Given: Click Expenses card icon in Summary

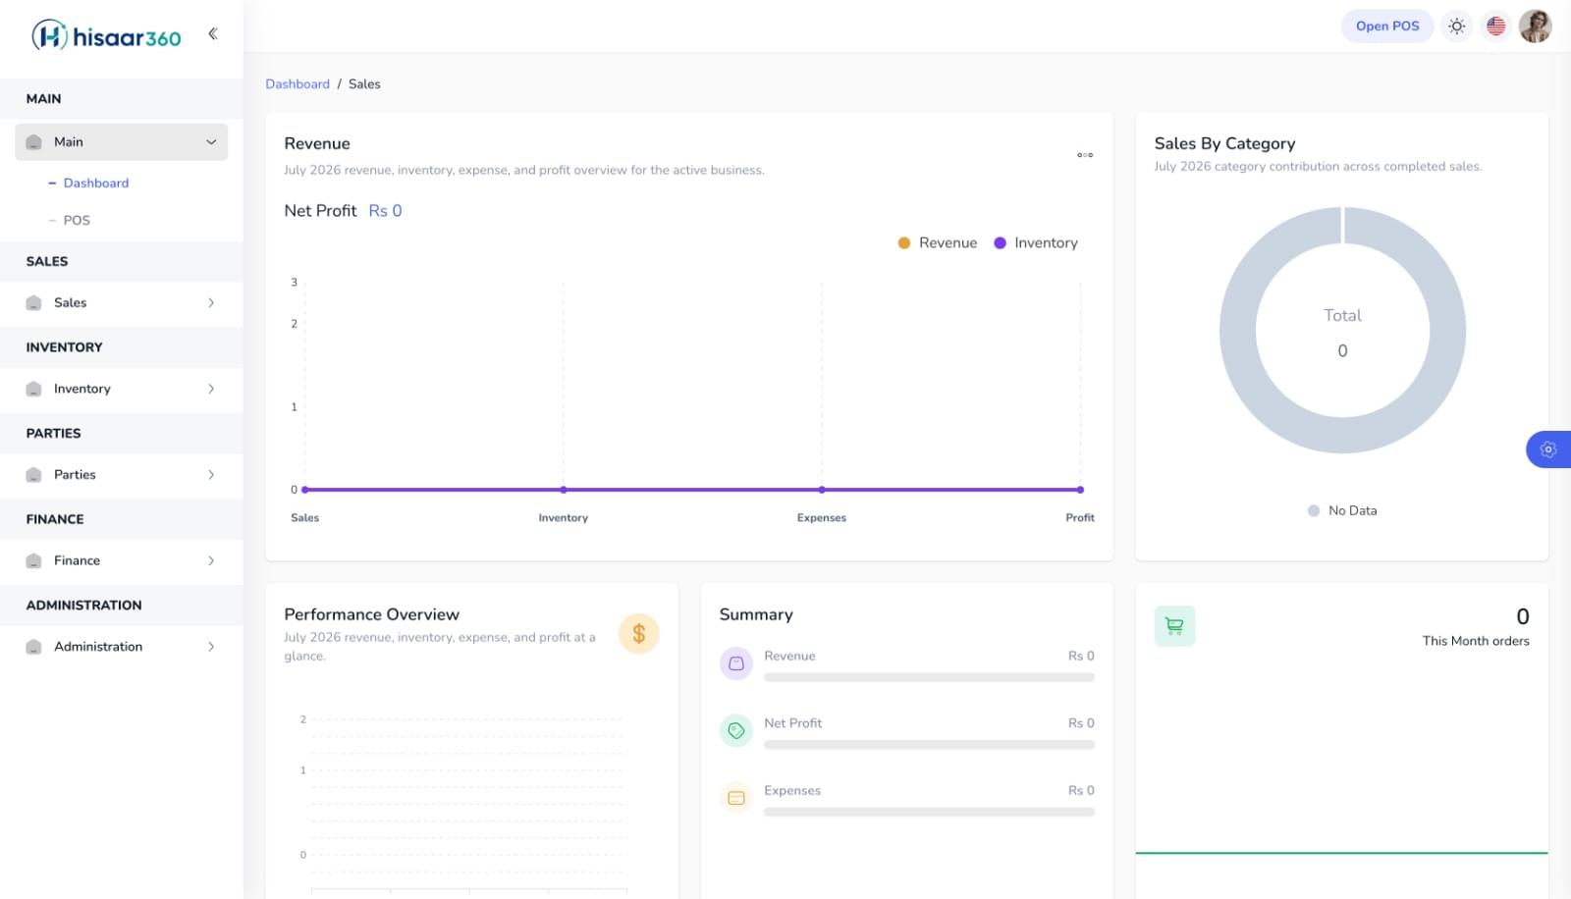Looking at the screenshot, I should coord(736,799).
